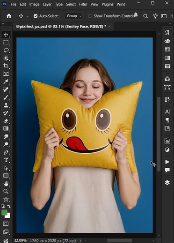This screenshot has width=174, height=243.
Task: Toggle Quick Mask mode
Action: (x=6, y=224)
